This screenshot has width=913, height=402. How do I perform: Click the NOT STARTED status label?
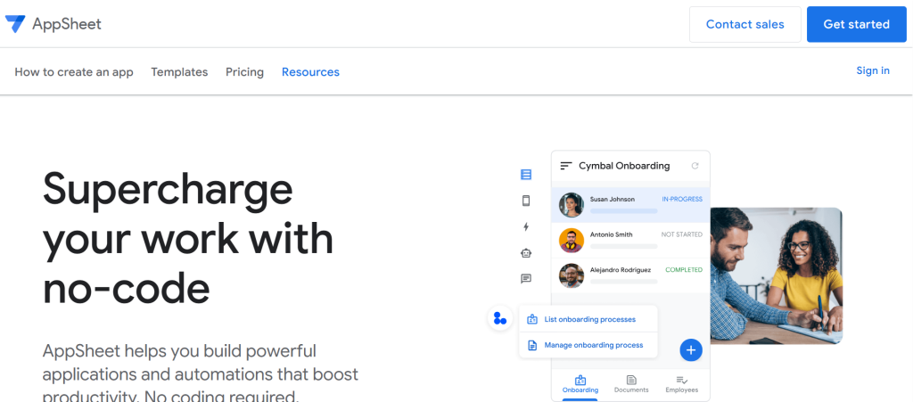[681, 234]
